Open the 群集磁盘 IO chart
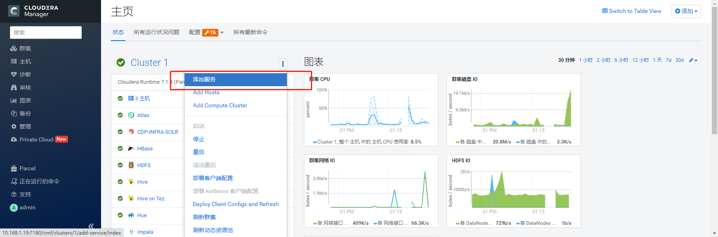The image size is (718, 237). pyautogui.click(x=514, y=110)
